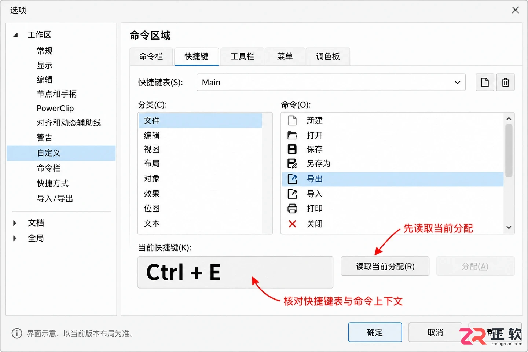Select 快捷方式 in the sidebar tree
The width and height of the screenshot is (528, 352).
click(53, 183)
